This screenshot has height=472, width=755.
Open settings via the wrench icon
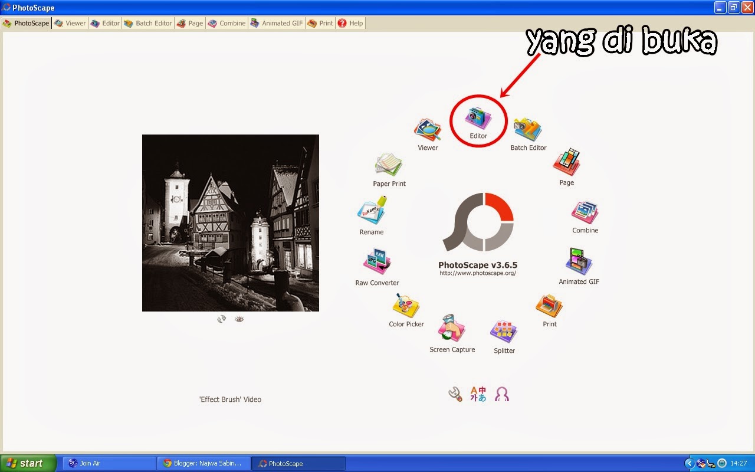[455, 394]
